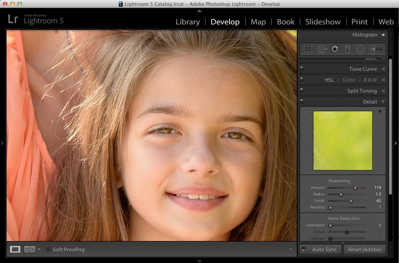The image size is (399, 263).
Task: Activate the Red Eye Correction tool
Action: click(335, 49)
